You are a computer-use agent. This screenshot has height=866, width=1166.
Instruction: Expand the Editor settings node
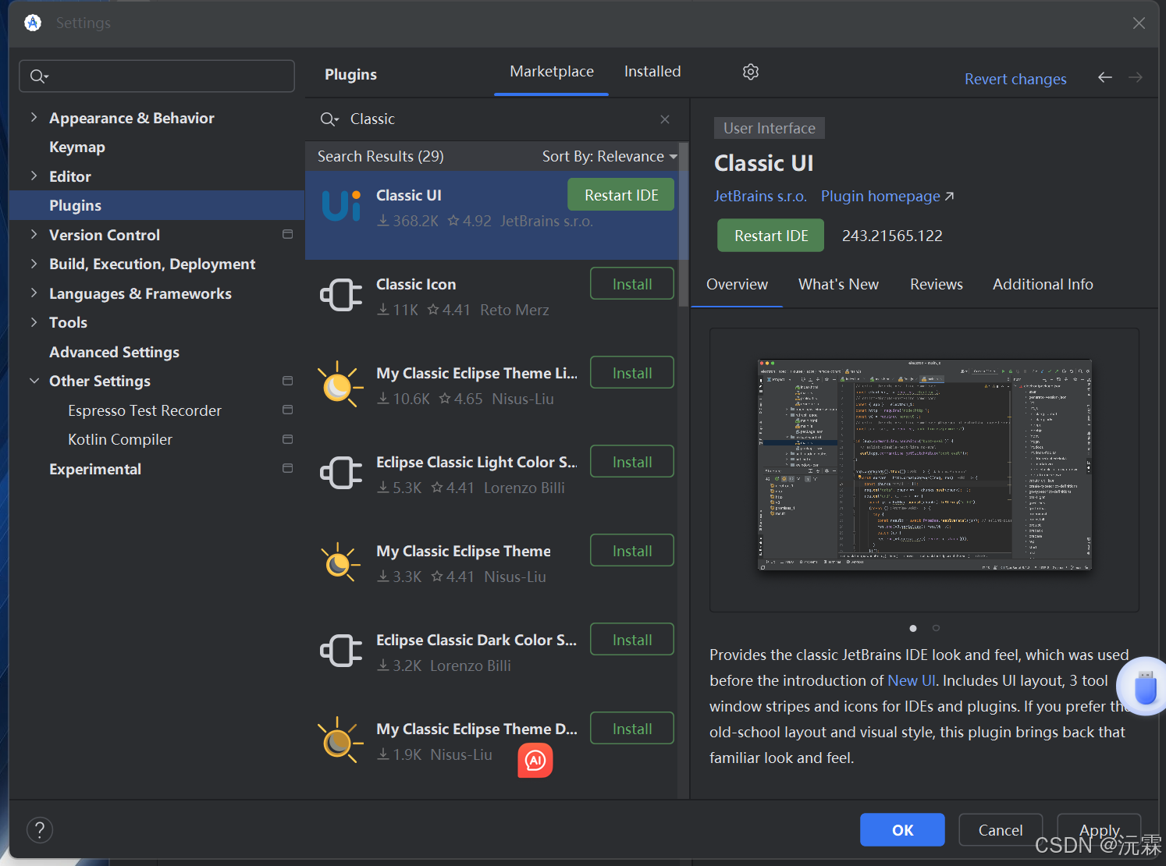tap(34, 176)
